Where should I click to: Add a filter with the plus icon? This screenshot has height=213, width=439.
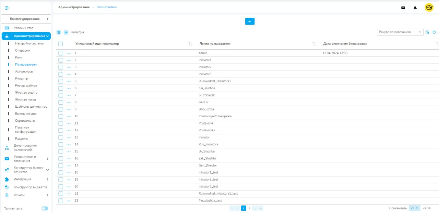[x=66, y=32]
